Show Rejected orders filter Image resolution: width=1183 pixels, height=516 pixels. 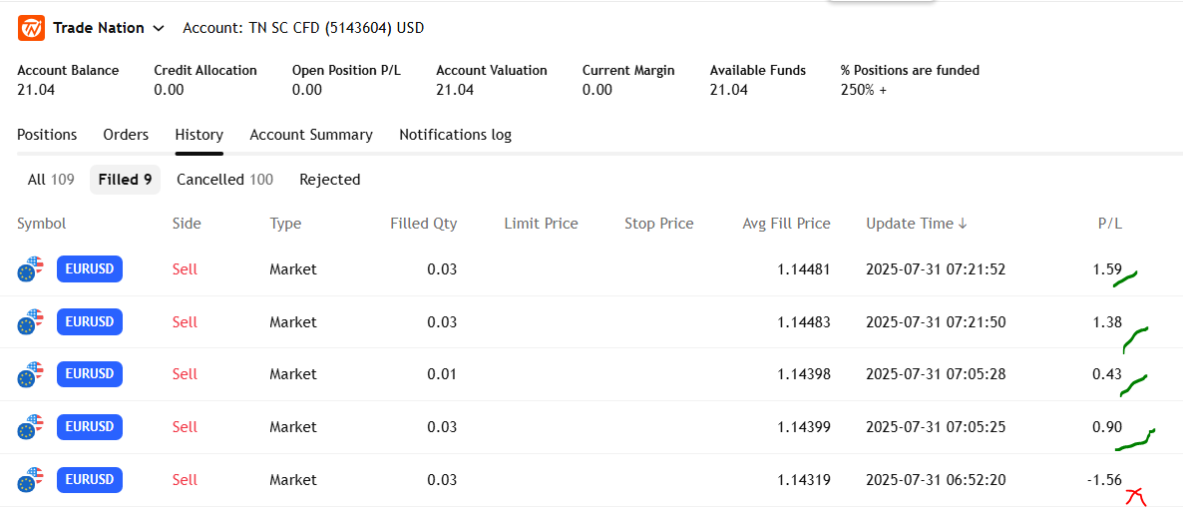point(329,180)
